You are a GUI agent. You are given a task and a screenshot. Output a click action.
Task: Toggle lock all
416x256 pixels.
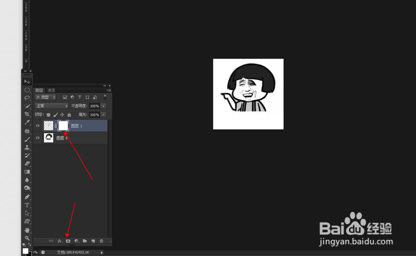tap(69, 115)
